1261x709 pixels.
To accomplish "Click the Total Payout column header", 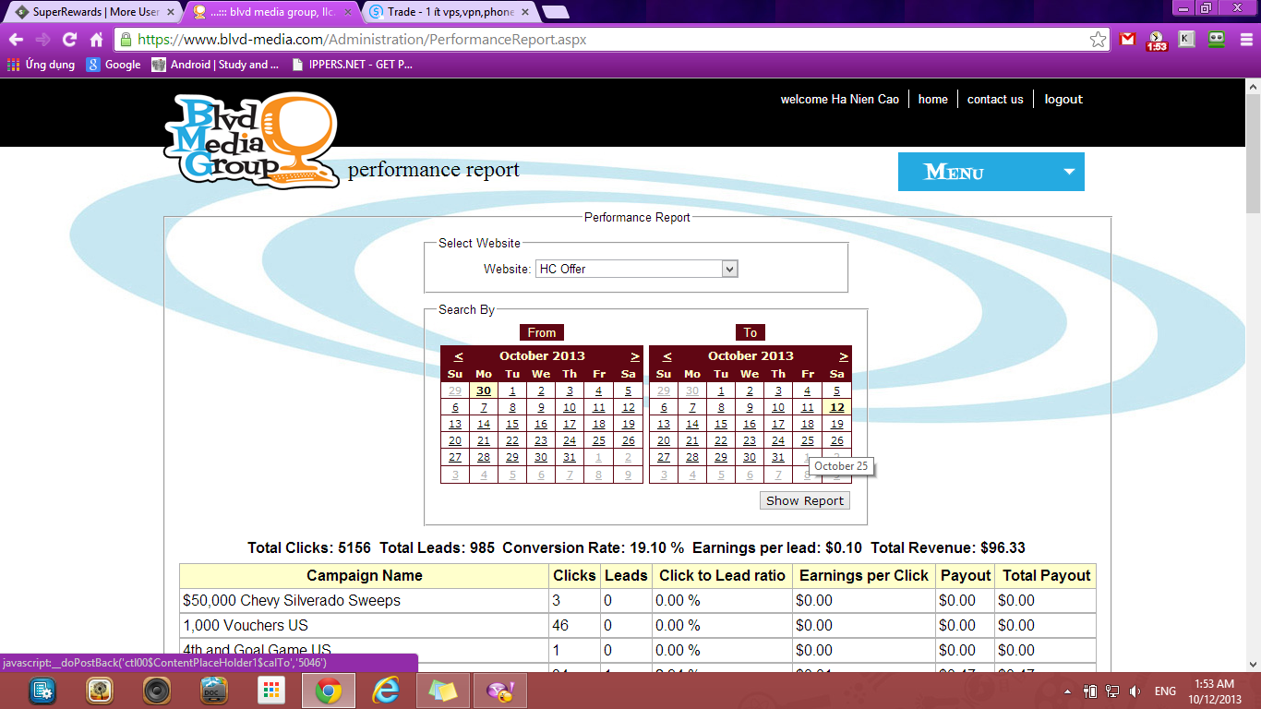I will pyautogui.click(x=1047, y=575).
